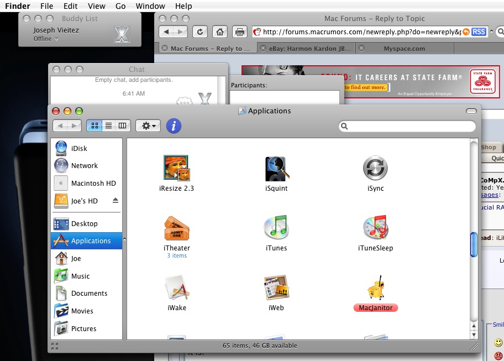Click the browser home button
Screen dimensions: 504x361
coord(220,32)
